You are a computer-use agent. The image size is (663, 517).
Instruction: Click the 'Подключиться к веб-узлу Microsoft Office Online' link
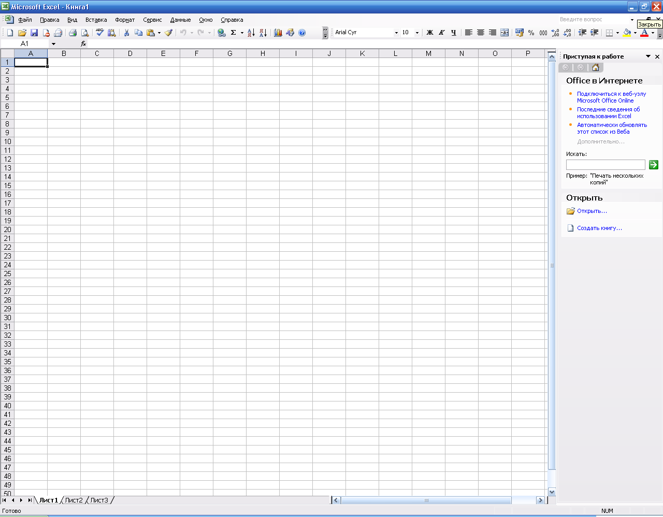pyautogui.click(x=612, y=97)
